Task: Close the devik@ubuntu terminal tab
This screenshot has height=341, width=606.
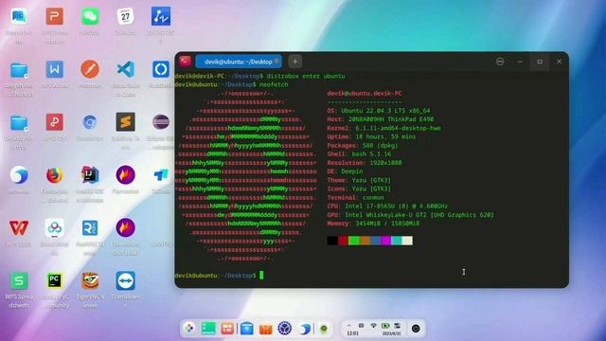Action: (x=276, y=62)
